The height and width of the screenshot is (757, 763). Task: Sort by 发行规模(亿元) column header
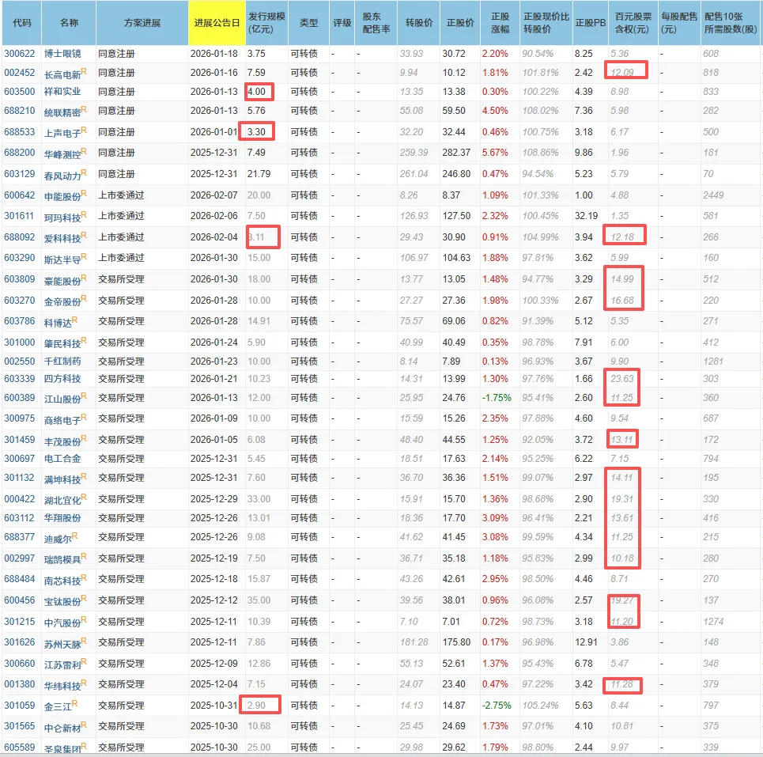[266, 23]
